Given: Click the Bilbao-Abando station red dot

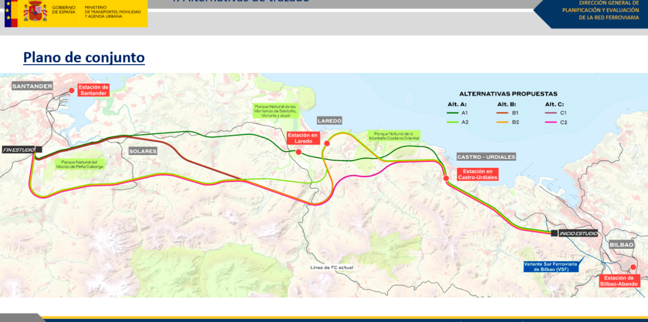Looking at the screenshot, I should coord(633,267).
